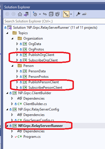Expand the SubscribeOrgClient project
The height and width of the screenshot is (149, 105).
(17, 60)
